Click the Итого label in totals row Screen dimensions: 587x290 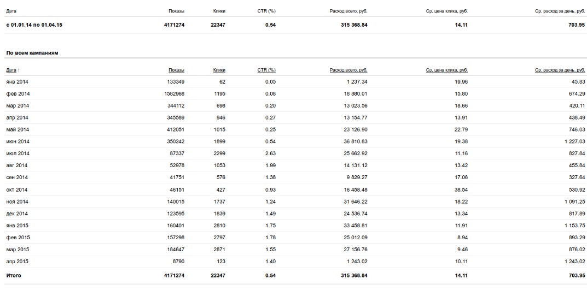click(14, 275)
